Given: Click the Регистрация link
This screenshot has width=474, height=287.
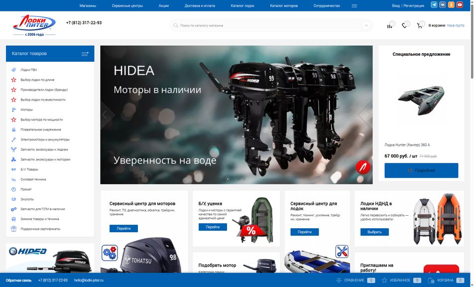Looking at the screenshot, I should [414, 6].
